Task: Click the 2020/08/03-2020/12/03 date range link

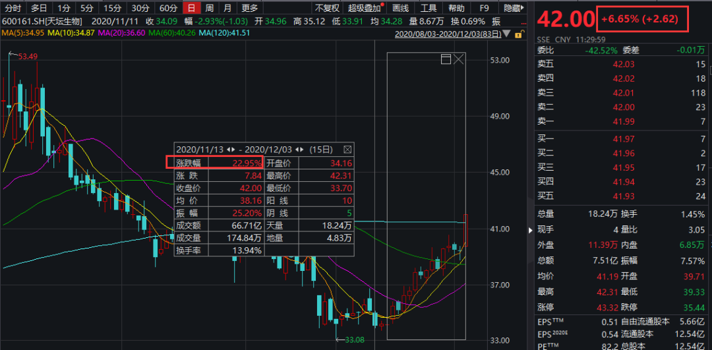Action: pyautogui.click(x=453, y=34)
